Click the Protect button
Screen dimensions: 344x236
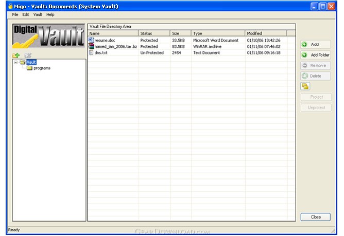(x=316, y=97)
